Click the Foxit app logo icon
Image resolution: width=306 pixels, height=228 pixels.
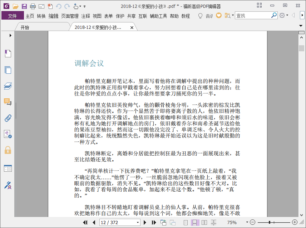[x=6, y=6]
